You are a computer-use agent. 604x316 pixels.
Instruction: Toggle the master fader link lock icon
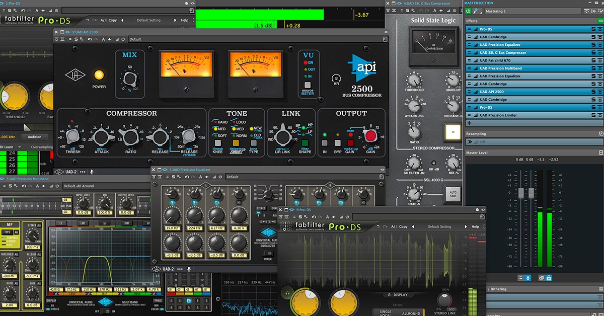(x=549, y=278)
